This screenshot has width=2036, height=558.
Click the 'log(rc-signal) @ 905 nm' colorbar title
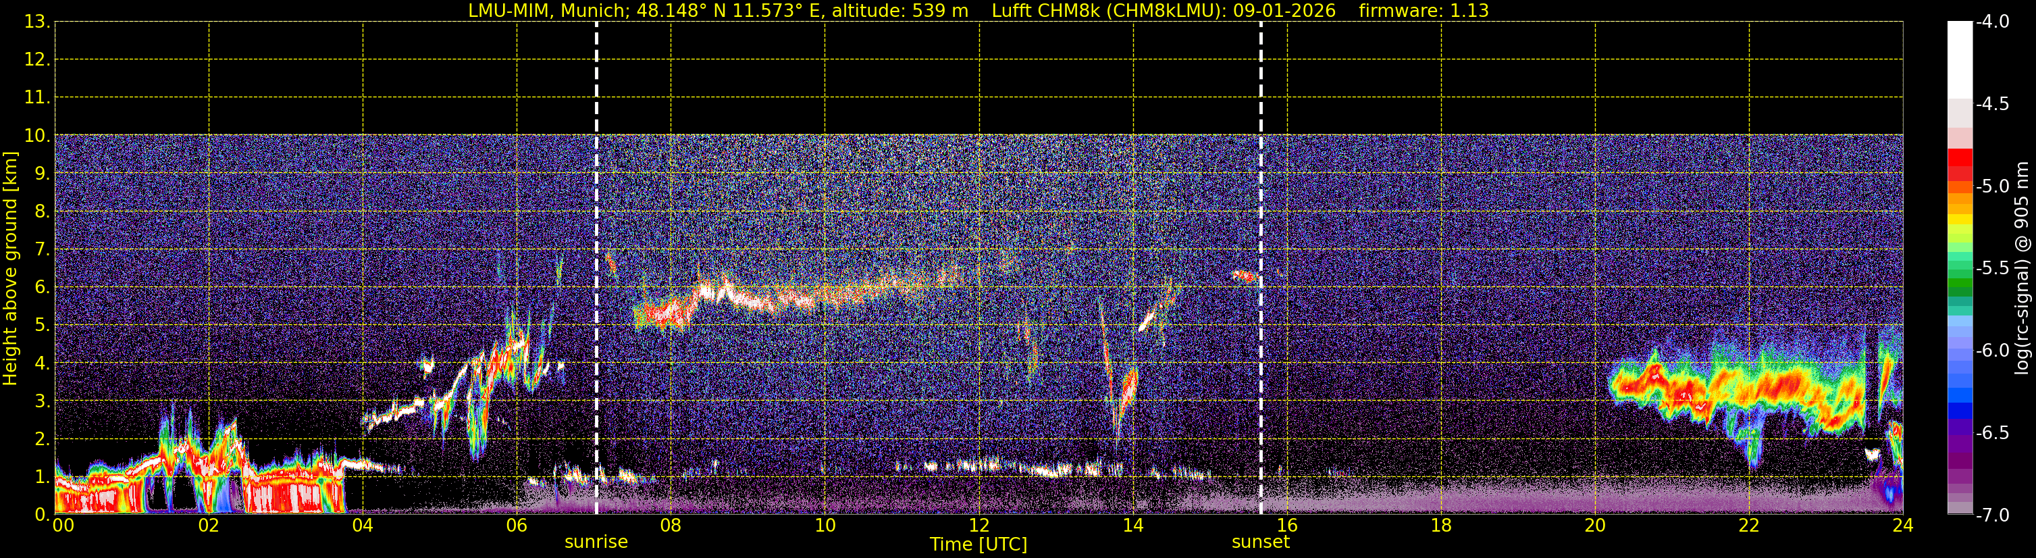pyautogui.click(x=2022, y=268)
